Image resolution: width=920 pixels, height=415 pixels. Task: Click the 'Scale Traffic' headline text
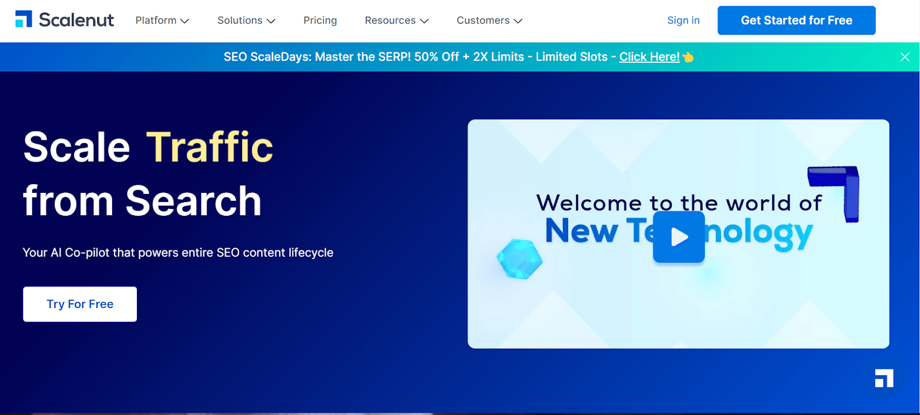[x=148, y=147]
